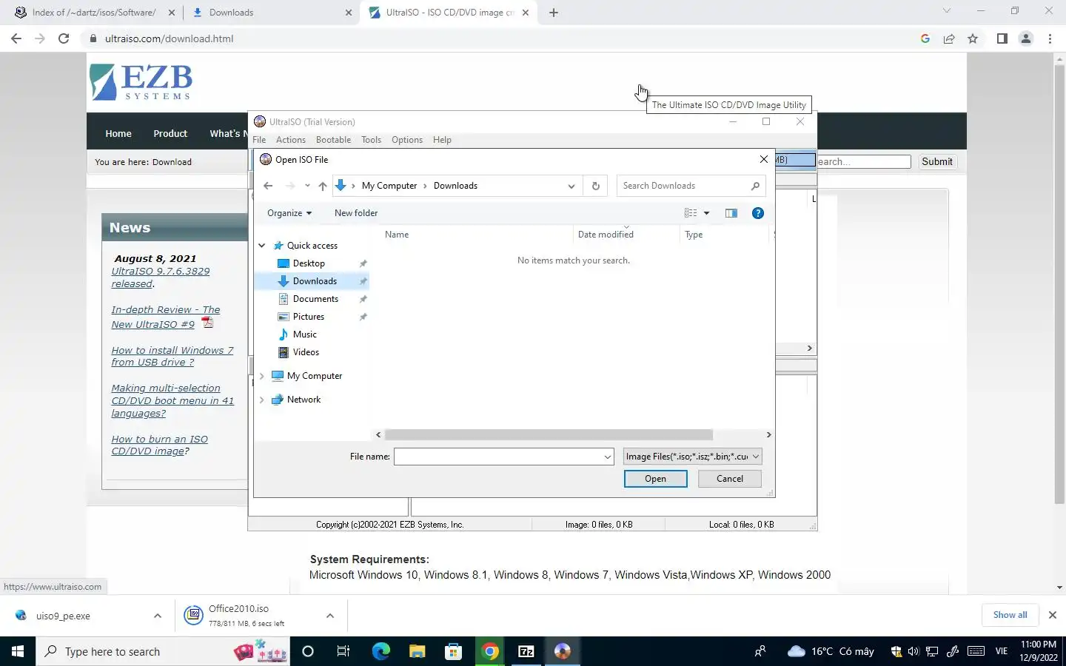Open the Organize dropdown menu

289,213
